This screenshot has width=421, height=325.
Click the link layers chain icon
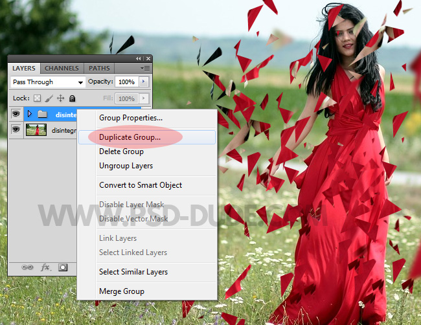click(x=27, y=267)
